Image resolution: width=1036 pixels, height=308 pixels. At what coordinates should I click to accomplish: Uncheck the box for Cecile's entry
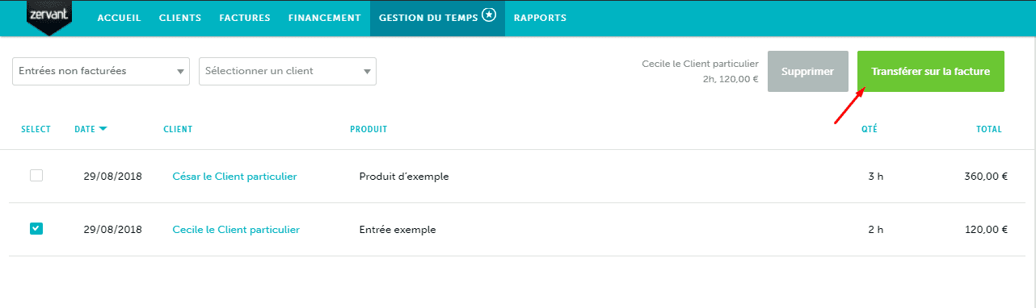tap(36, 229)
